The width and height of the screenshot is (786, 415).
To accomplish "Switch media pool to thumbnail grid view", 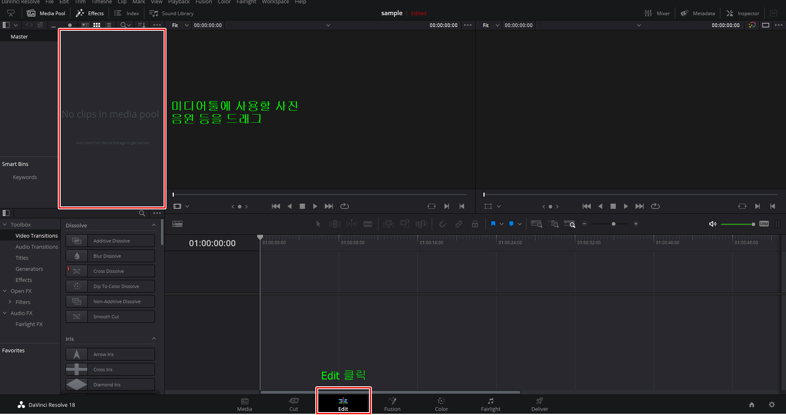I will click(97, 25).
